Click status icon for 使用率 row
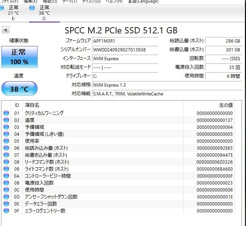Screen dimensions: 246x226 pyautogui.click(x=6, y=141)
